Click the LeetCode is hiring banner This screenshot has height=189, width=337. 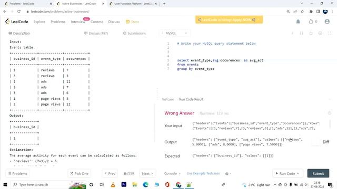229,20
